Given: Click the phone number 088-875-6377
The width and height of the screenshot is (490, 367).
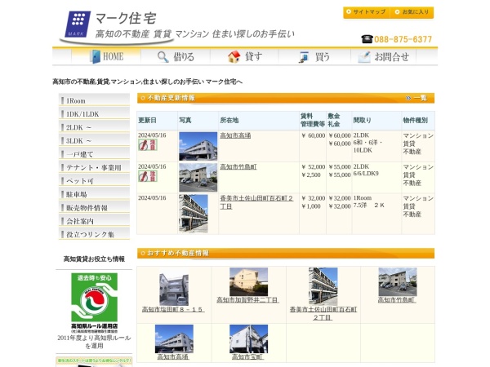Looking at the screenshot, I should click(403, 39).
